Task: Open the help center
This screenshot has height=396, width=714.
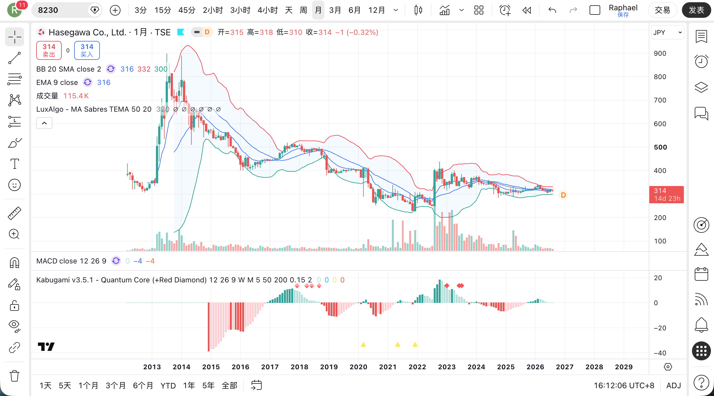Action: pos(701,382)
